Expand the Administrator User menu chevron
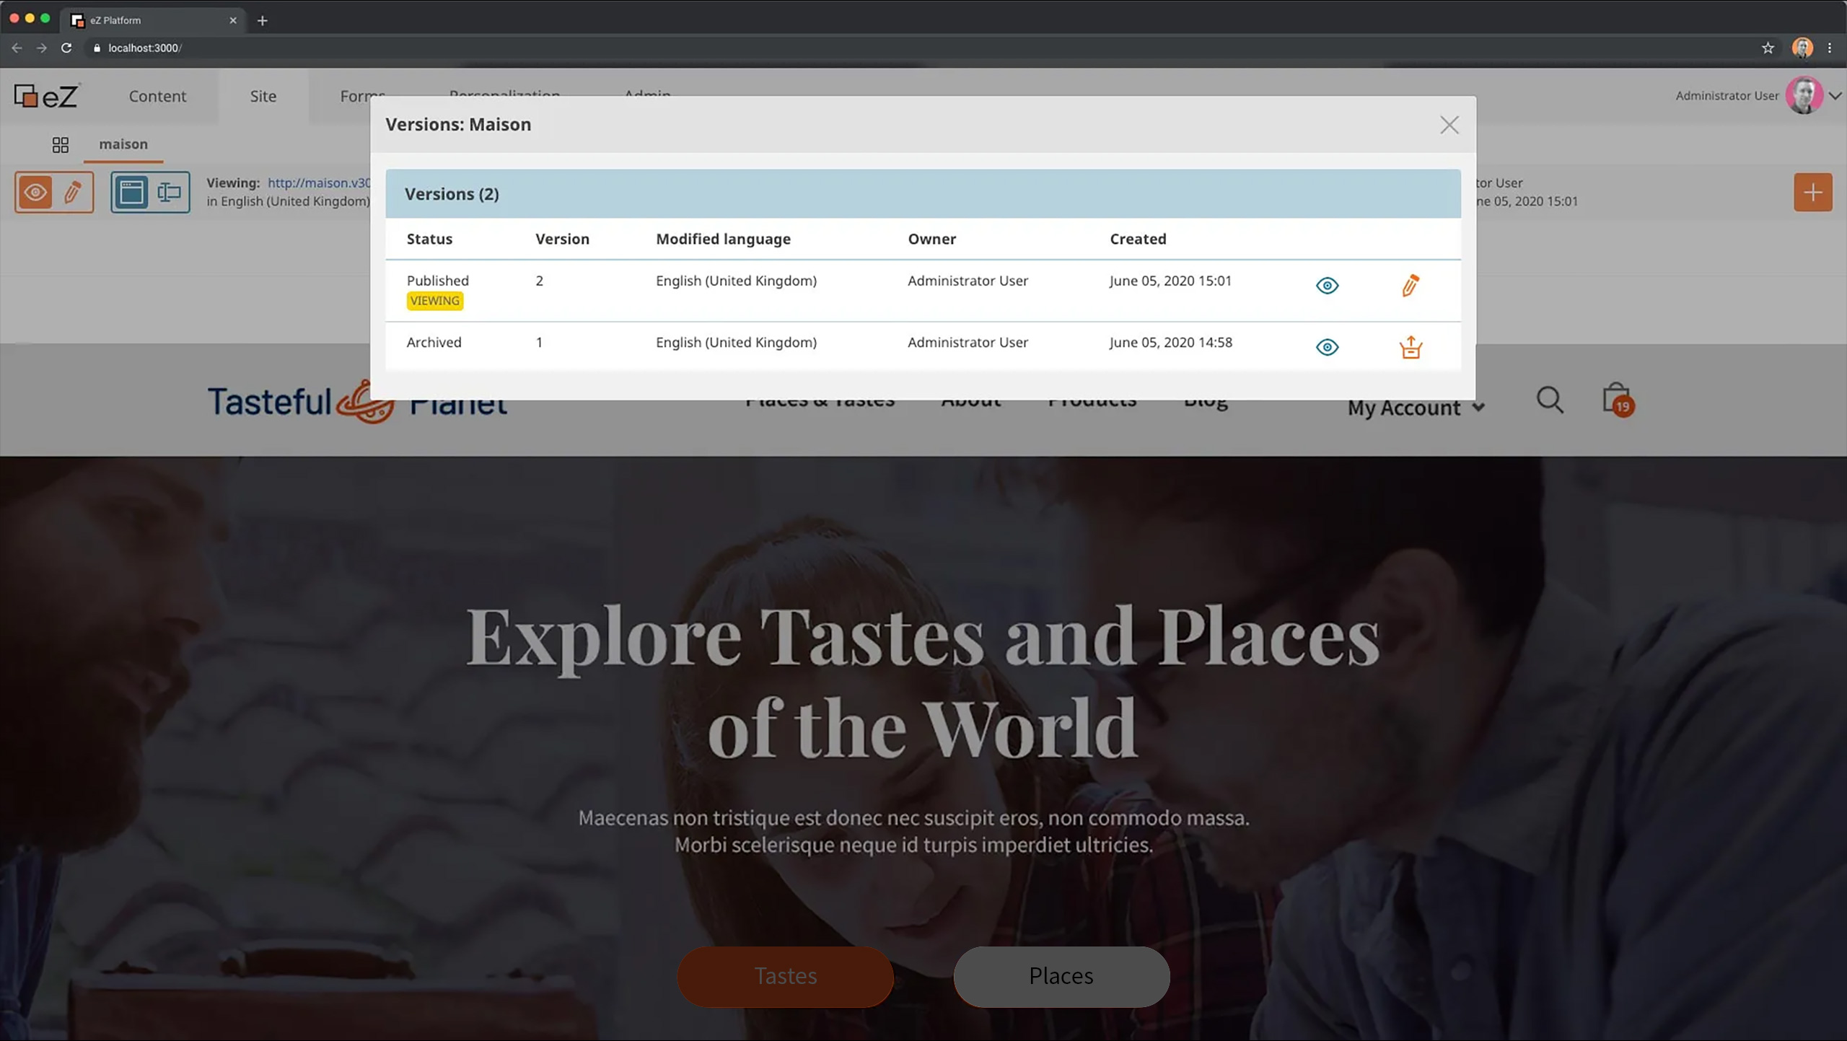1847x1041 pixels. click(x=1835, y=96)
